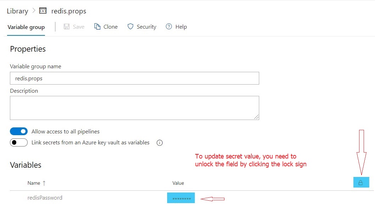Click the Library breadcrumb link
The height and width of the screenshot is (224, 375).
coord(17,11)
